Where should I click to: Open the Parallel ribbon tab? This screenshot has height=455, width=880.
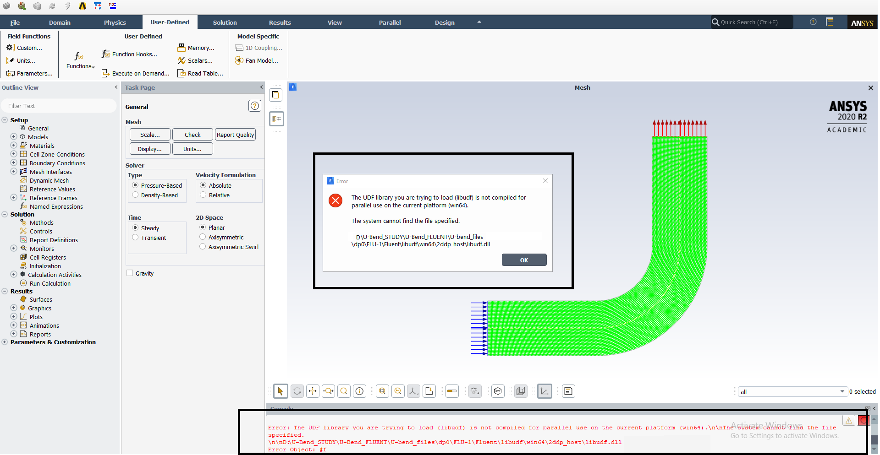coord(390,22)
